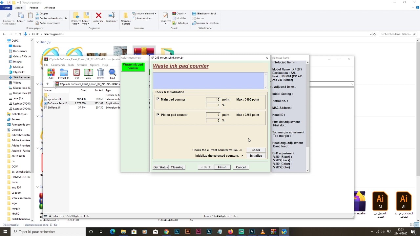420x236 pixels.
Task: Switch to the Affichage ribbon tab
Action: (x=50, y=8)
